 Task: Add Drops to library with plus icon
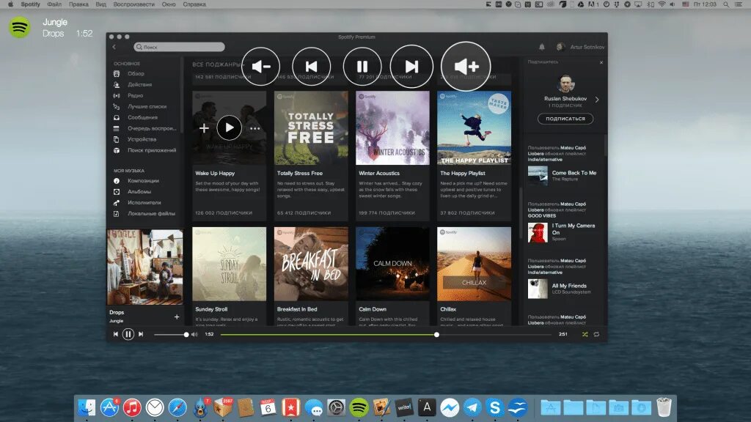click(177, 316)
